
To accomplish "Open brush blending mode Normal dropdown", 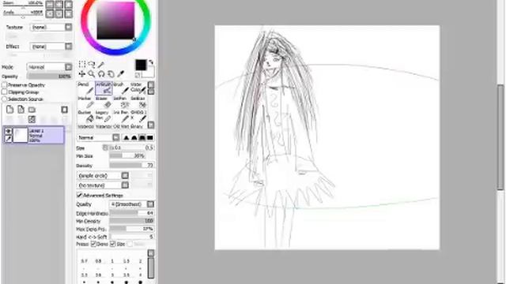I will 98,138.
